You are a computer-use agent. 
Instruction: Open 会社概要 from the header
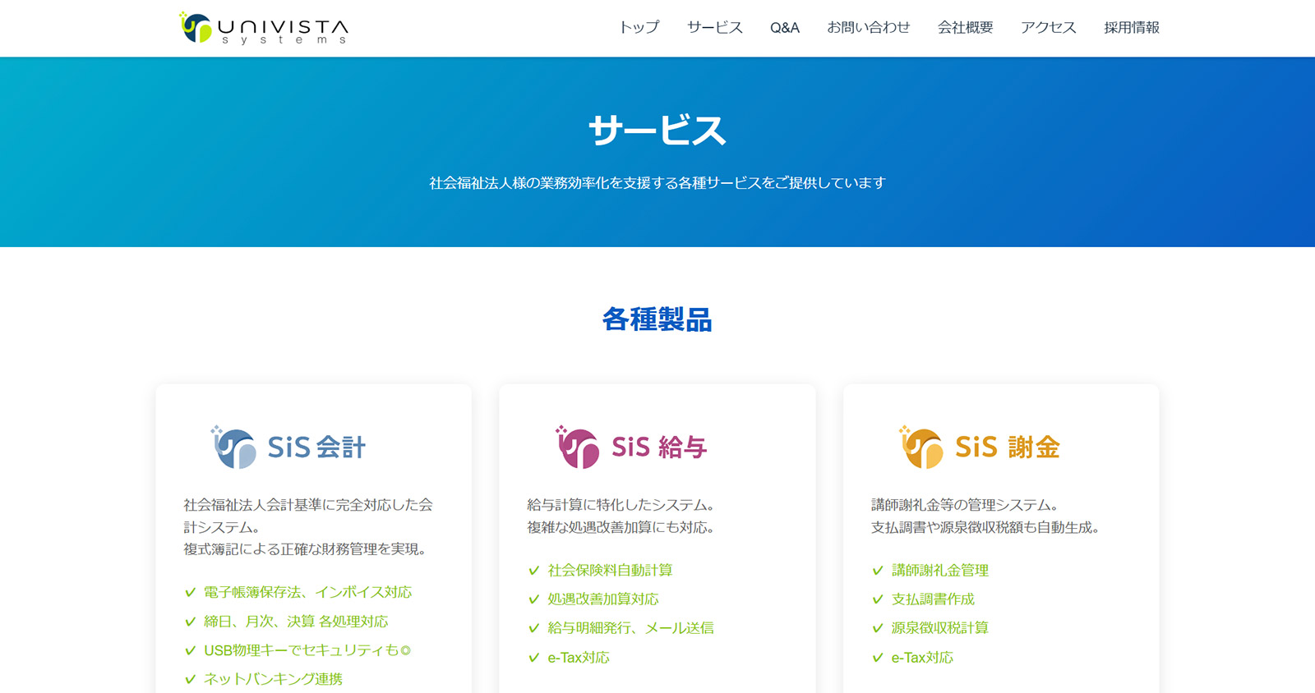966,28
